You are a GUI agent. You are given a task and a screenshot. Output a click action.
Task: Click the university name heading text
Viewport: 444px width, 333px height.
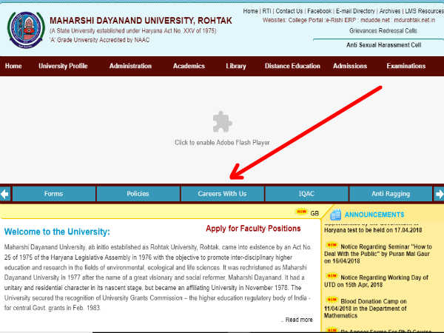[x=141, y=21]
